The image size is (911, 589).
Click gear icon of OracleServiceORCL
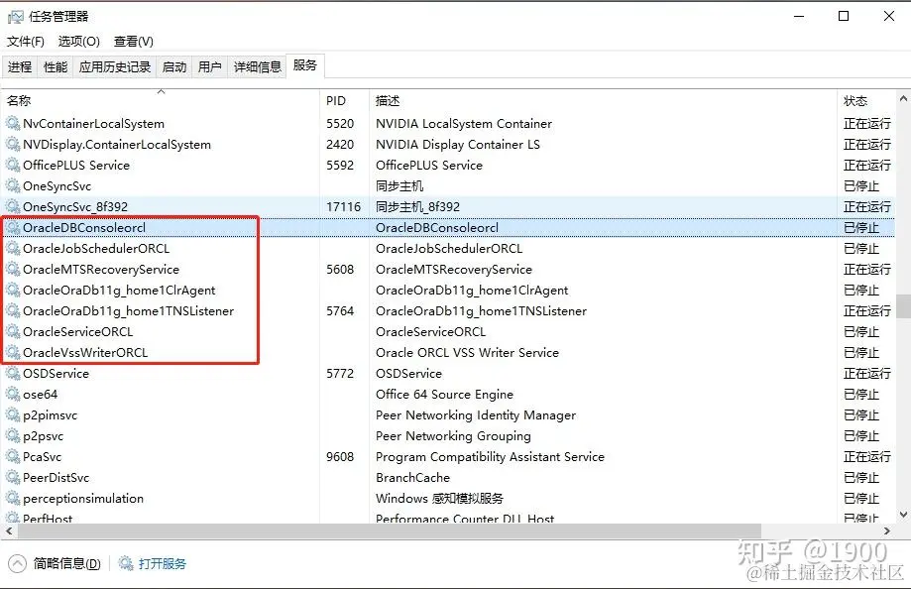coord(13,331)
